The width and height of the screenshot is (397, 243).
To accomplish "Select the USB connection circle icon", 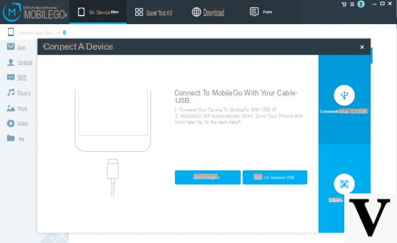I will tap(344, 95).
